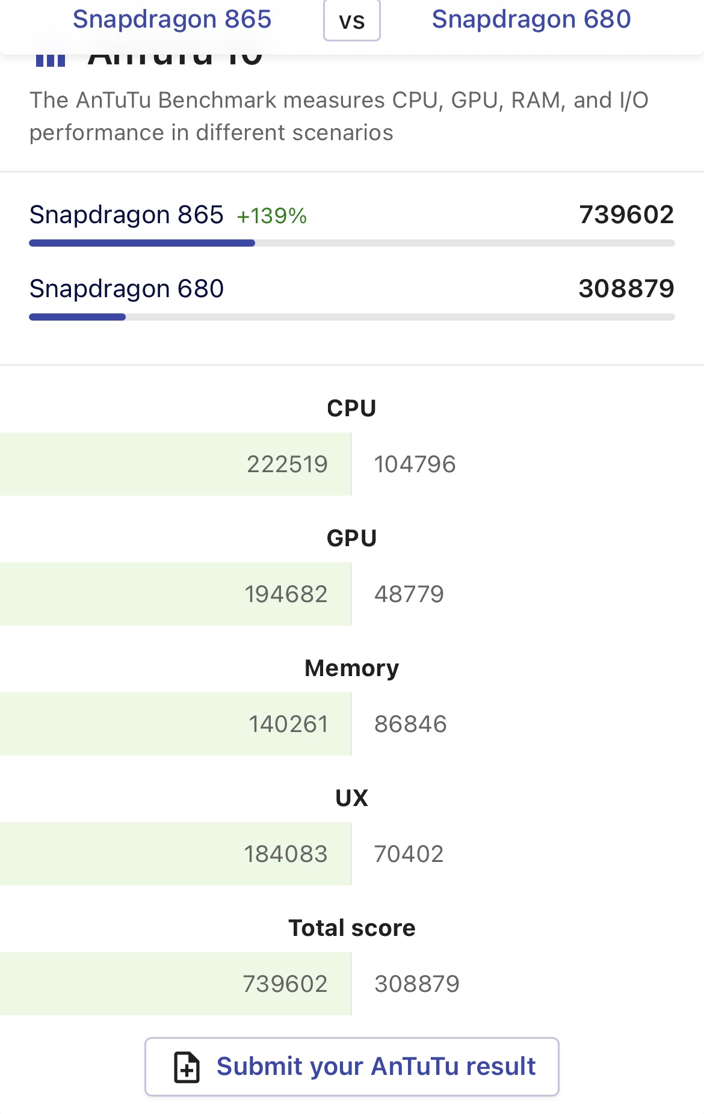704x1114 pixels.
Task: Select Snapdragon 680 name in results list
Action: point(126,289)
